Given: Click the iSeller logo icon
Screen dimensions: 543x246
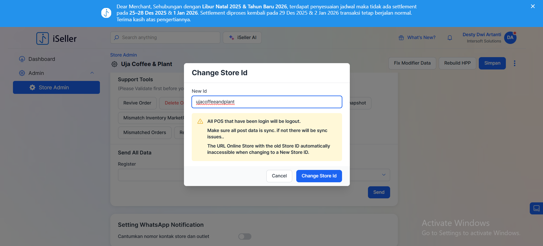Looking at the screenshot, I should click(43, 38).
